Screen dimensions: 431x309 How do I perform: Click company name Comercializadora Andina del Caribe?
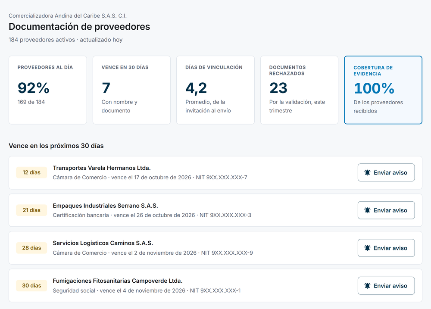68,16
